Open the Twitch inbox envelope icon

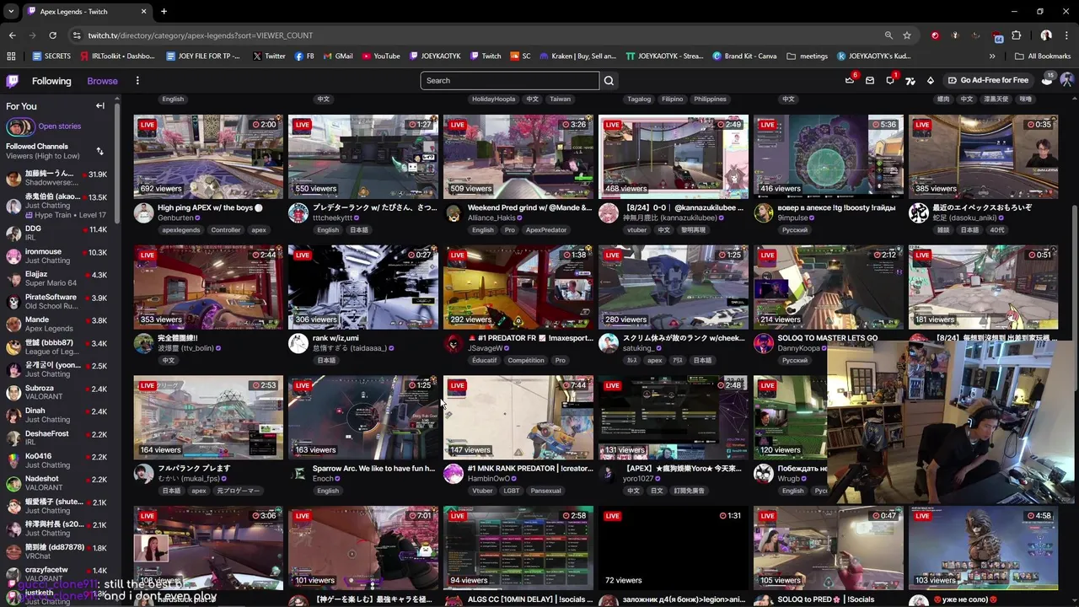pos(870,80)
